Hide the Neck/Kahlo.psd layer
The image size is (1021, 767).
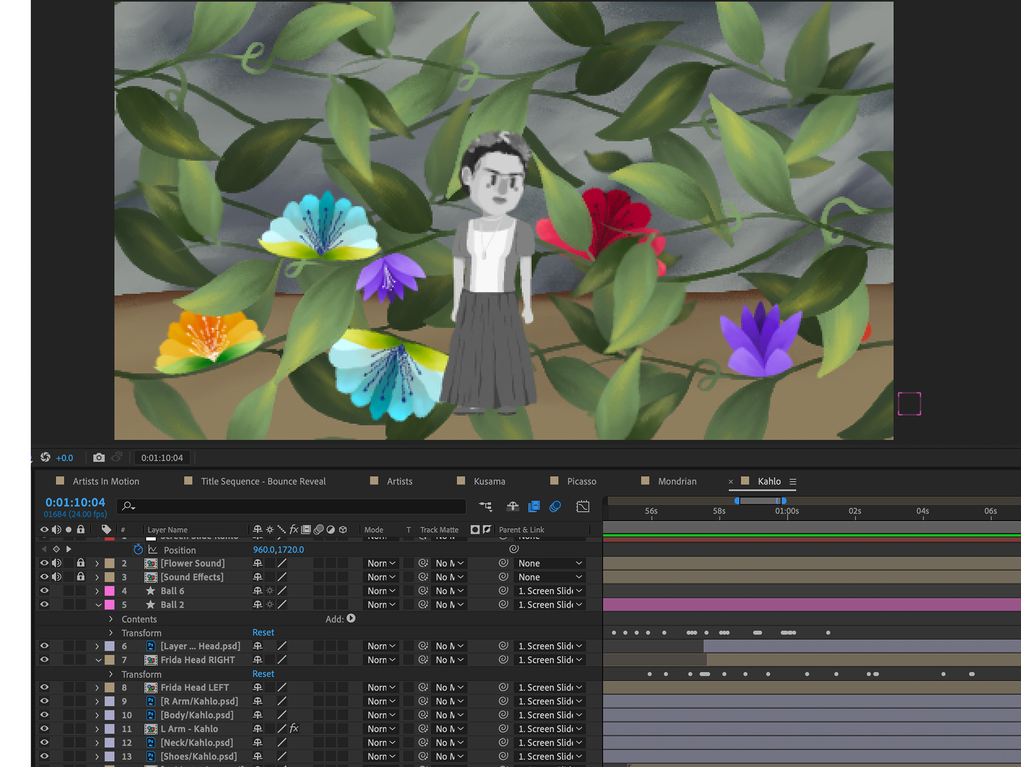tap(44, 742)
